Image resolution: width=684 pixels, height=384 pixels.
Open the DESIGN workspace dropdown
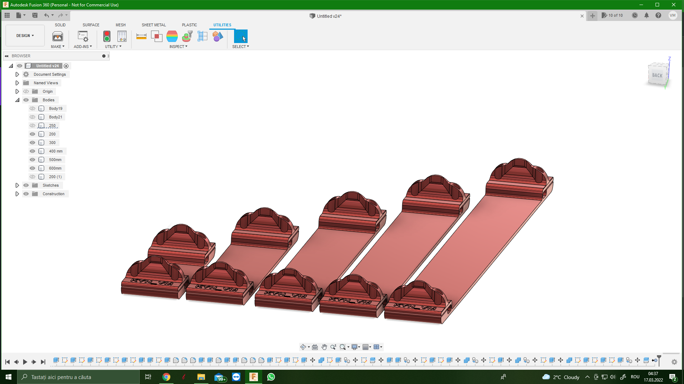pyautogui.click(x=25, y=36)
